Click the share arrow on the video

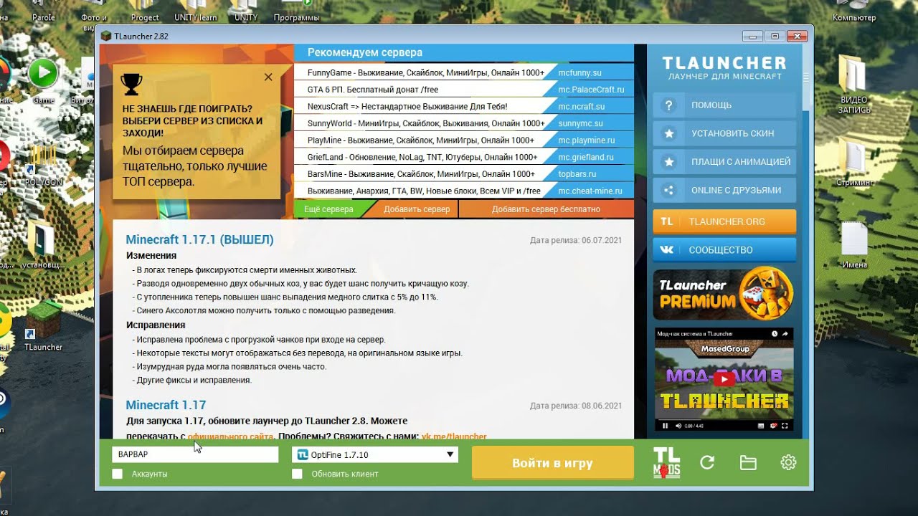coord(785,334)
